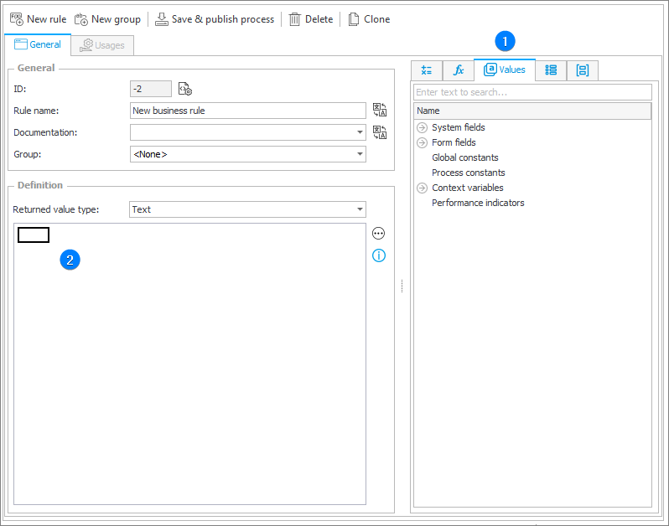Image resolution: width=669 pixels, height=526 pixels.
Task: Select Form fields label in tree
Action: click(454, 142)
